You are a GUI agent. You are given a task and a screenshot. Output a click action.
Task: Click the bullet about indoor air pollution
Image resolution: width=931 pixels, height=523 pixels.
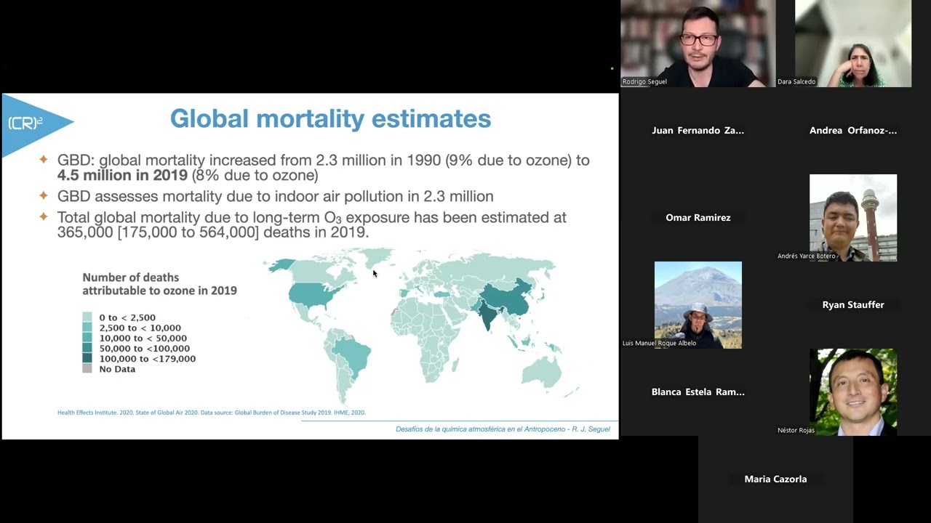276,196
